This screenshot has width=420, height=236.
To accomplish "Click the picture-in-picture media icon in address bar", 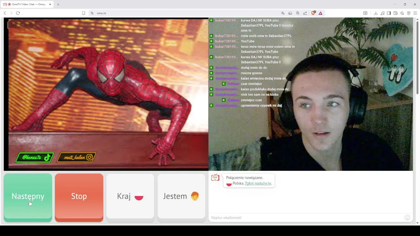I will tap(290, 13).
